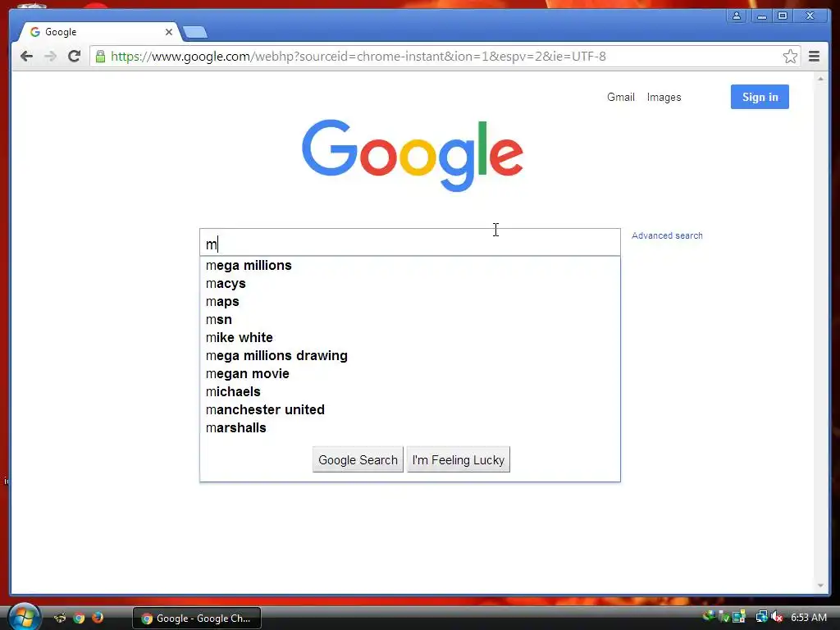Click the network tray icon beside volume
The height and width of the screenshot is (630, 840).
point(761,617)
